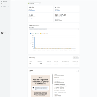Open recipients link under Spam complaint rate

coord(67,64)
